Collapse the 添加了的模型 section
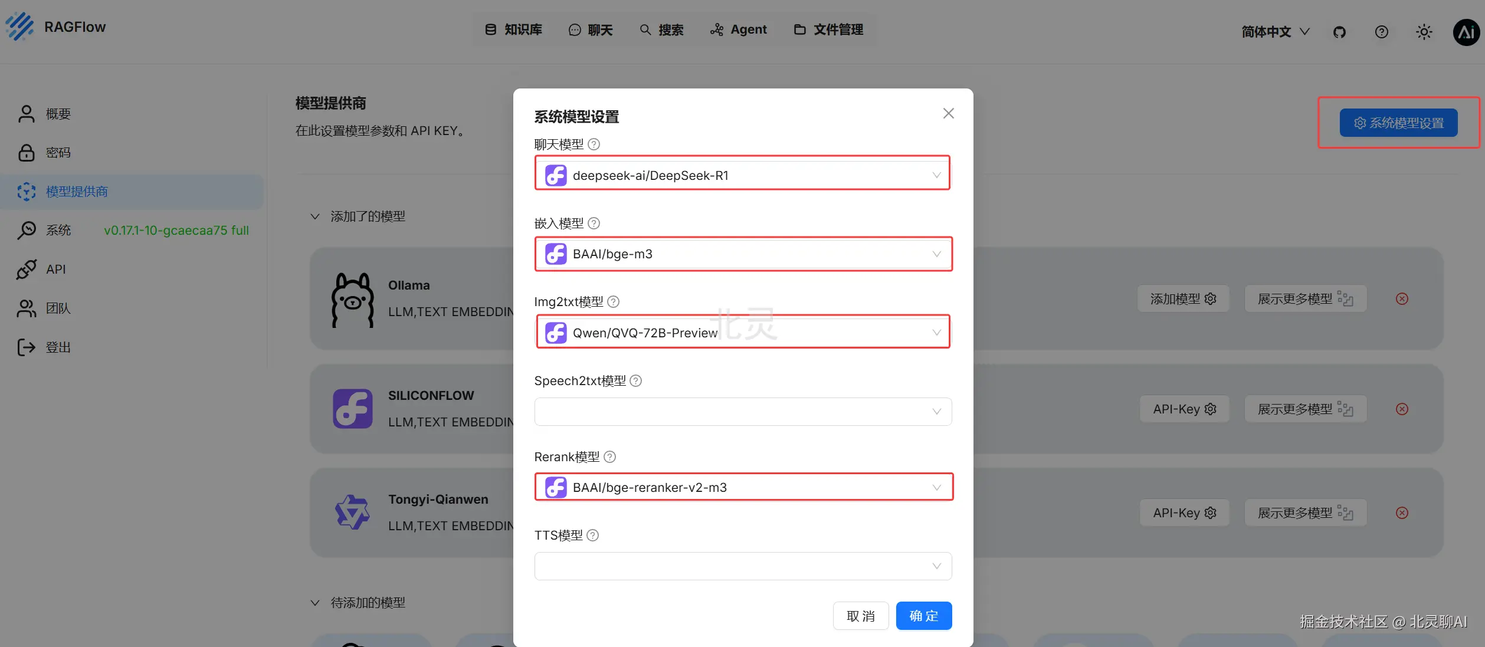Screen dimensions: 1485x647 [315, 216]
